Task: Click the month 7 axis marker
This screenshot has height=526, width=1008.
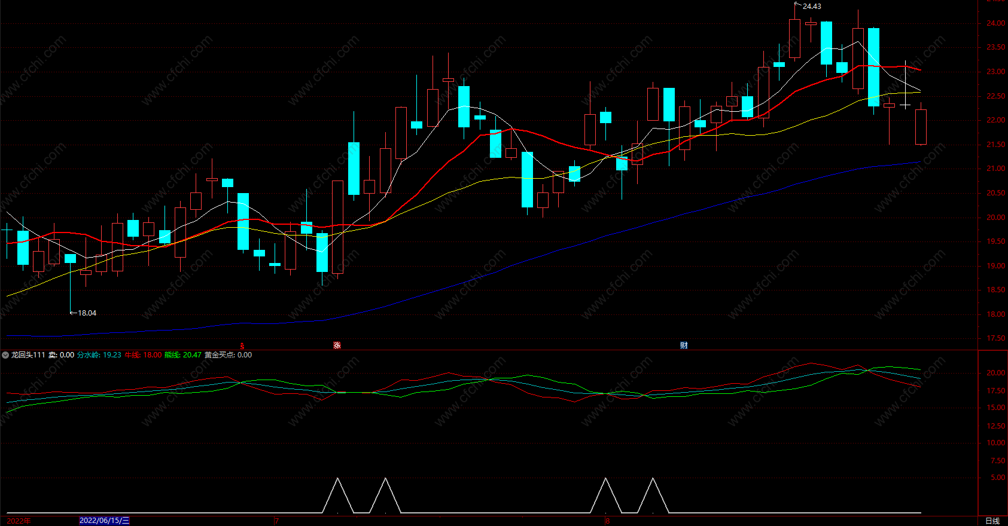Action: click(276, 521)
